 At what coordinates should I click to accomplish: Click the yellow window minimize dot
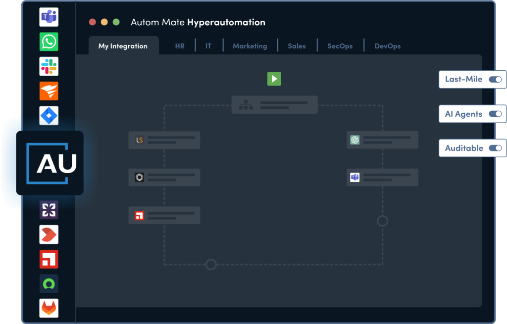coord(104,22)
